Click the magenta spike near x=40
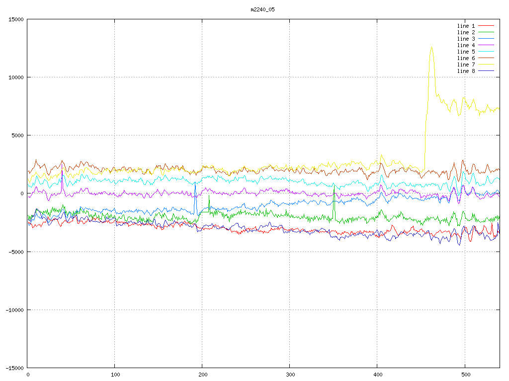This screenshot has width=509, height=381. click(x=62, y=171)
